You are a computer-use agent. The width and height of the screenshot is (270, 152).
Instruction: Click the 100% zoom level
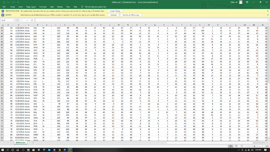click(267, 146)
